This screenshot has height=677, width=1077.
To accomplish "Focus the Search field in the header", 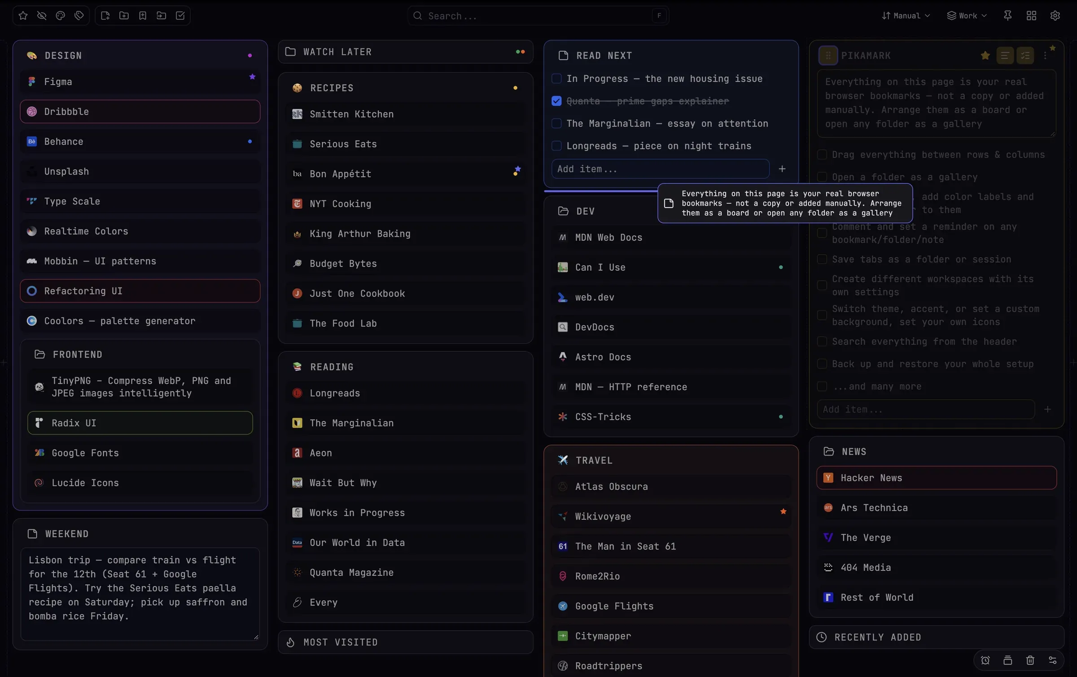I will pyautogui.click(x=538, y=16).
